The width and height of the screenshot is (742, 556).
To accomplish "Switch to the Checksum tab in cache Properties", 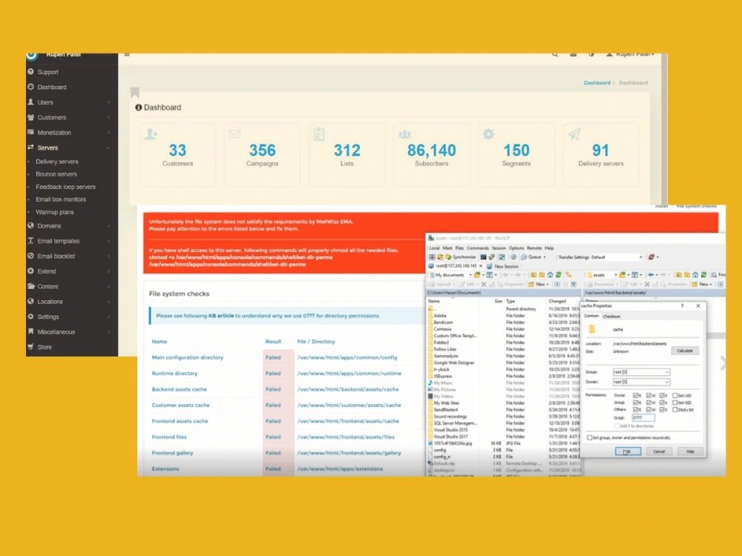I will 612,317.
